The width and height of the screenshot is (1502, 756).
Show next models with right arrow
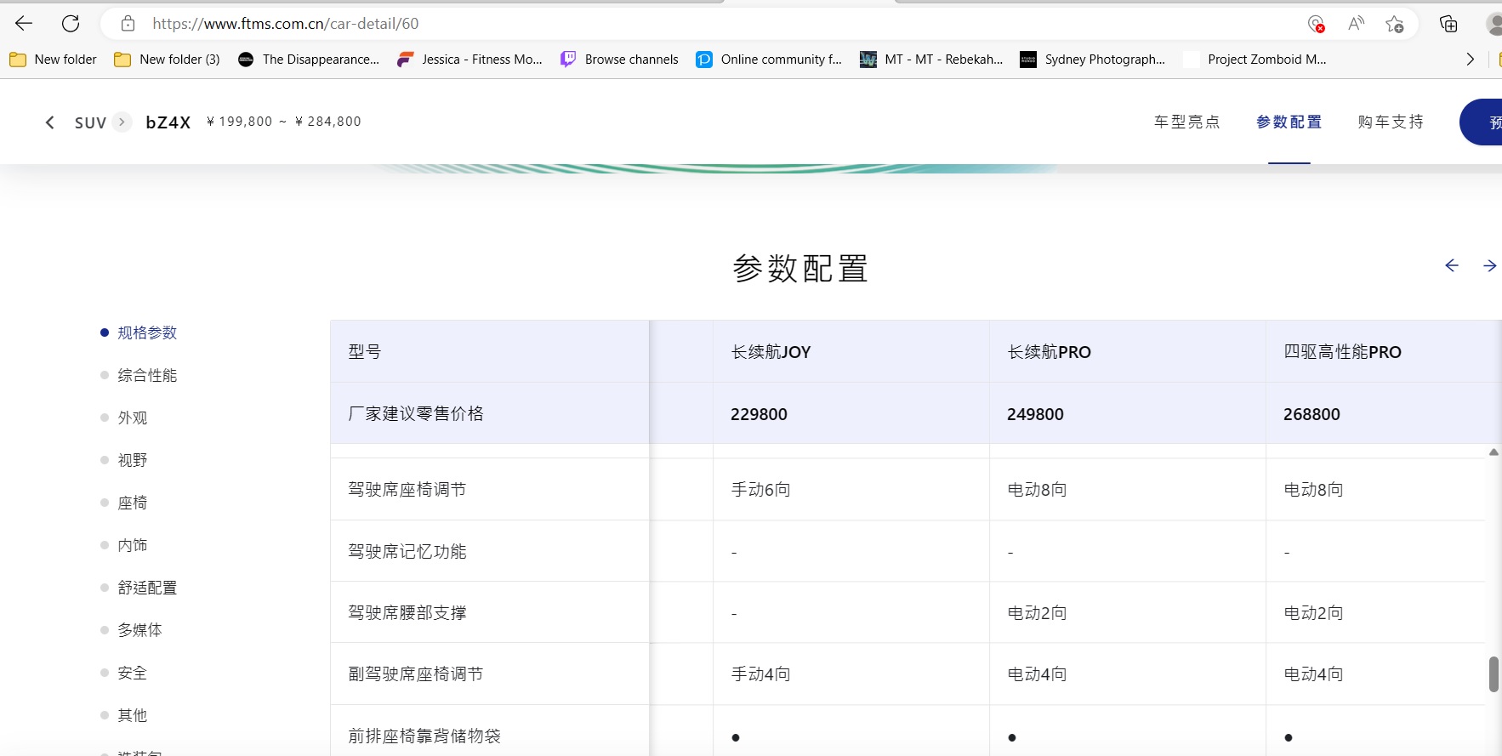click(x=1489, y=265)
